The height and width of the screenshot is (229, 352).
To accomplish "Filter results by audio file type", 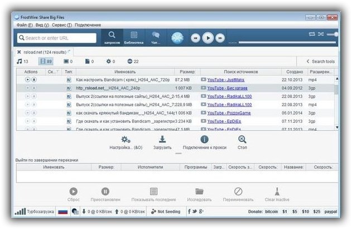I will tap(22, 61).
